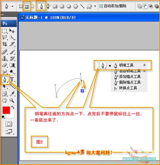160x165 pixels.
Task: Change the screen mode button
Action: click(9, 131)
